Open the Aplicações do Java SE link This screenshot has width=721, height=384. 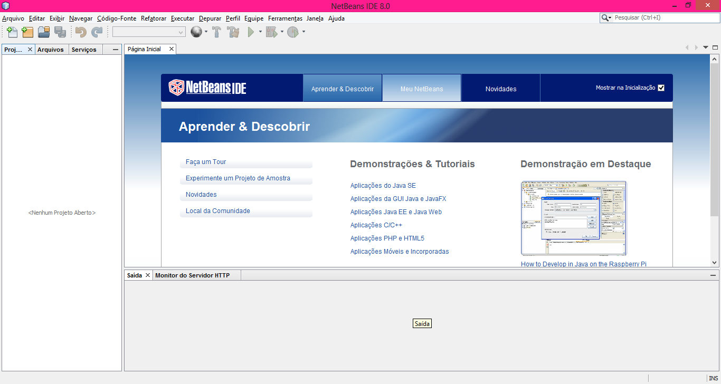(383, 186)
